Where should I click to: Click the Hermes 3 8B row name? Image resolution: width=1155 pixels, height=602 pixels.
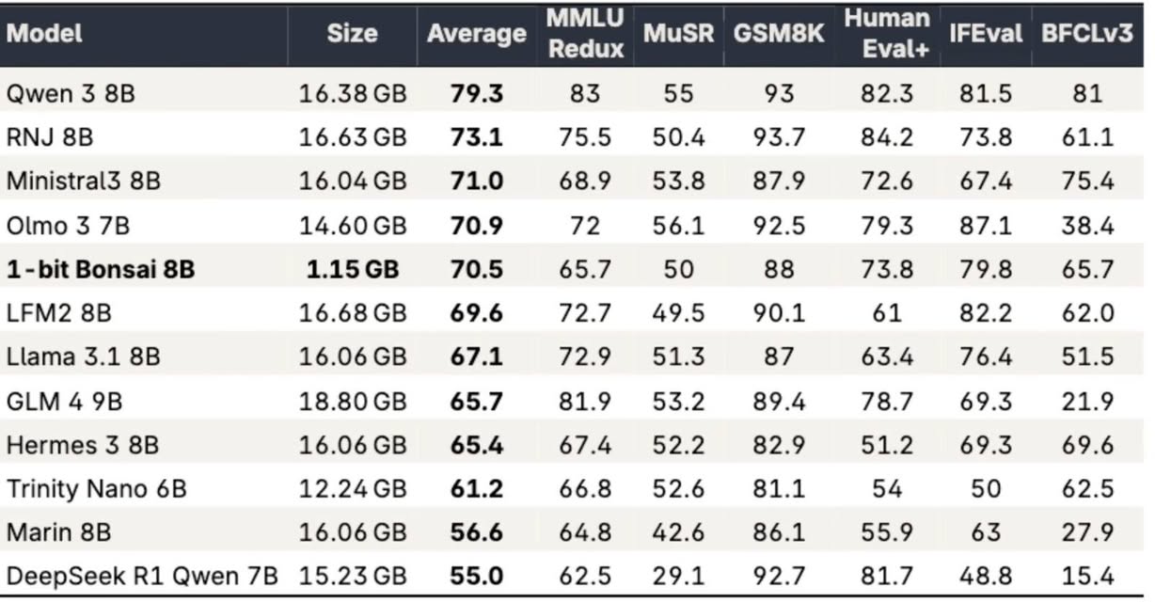point(83,445)
